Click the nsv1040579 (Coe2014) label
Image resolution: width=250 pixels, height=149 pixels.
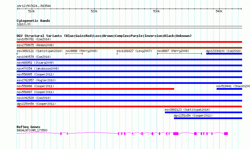(34, 57)
